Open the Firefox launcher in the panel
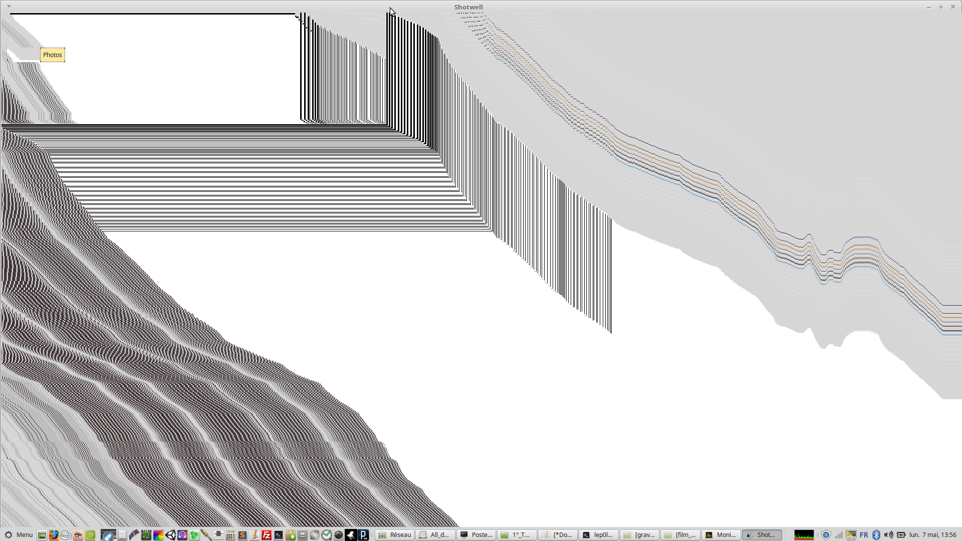The image size is (962, 541). pos(54,535)
